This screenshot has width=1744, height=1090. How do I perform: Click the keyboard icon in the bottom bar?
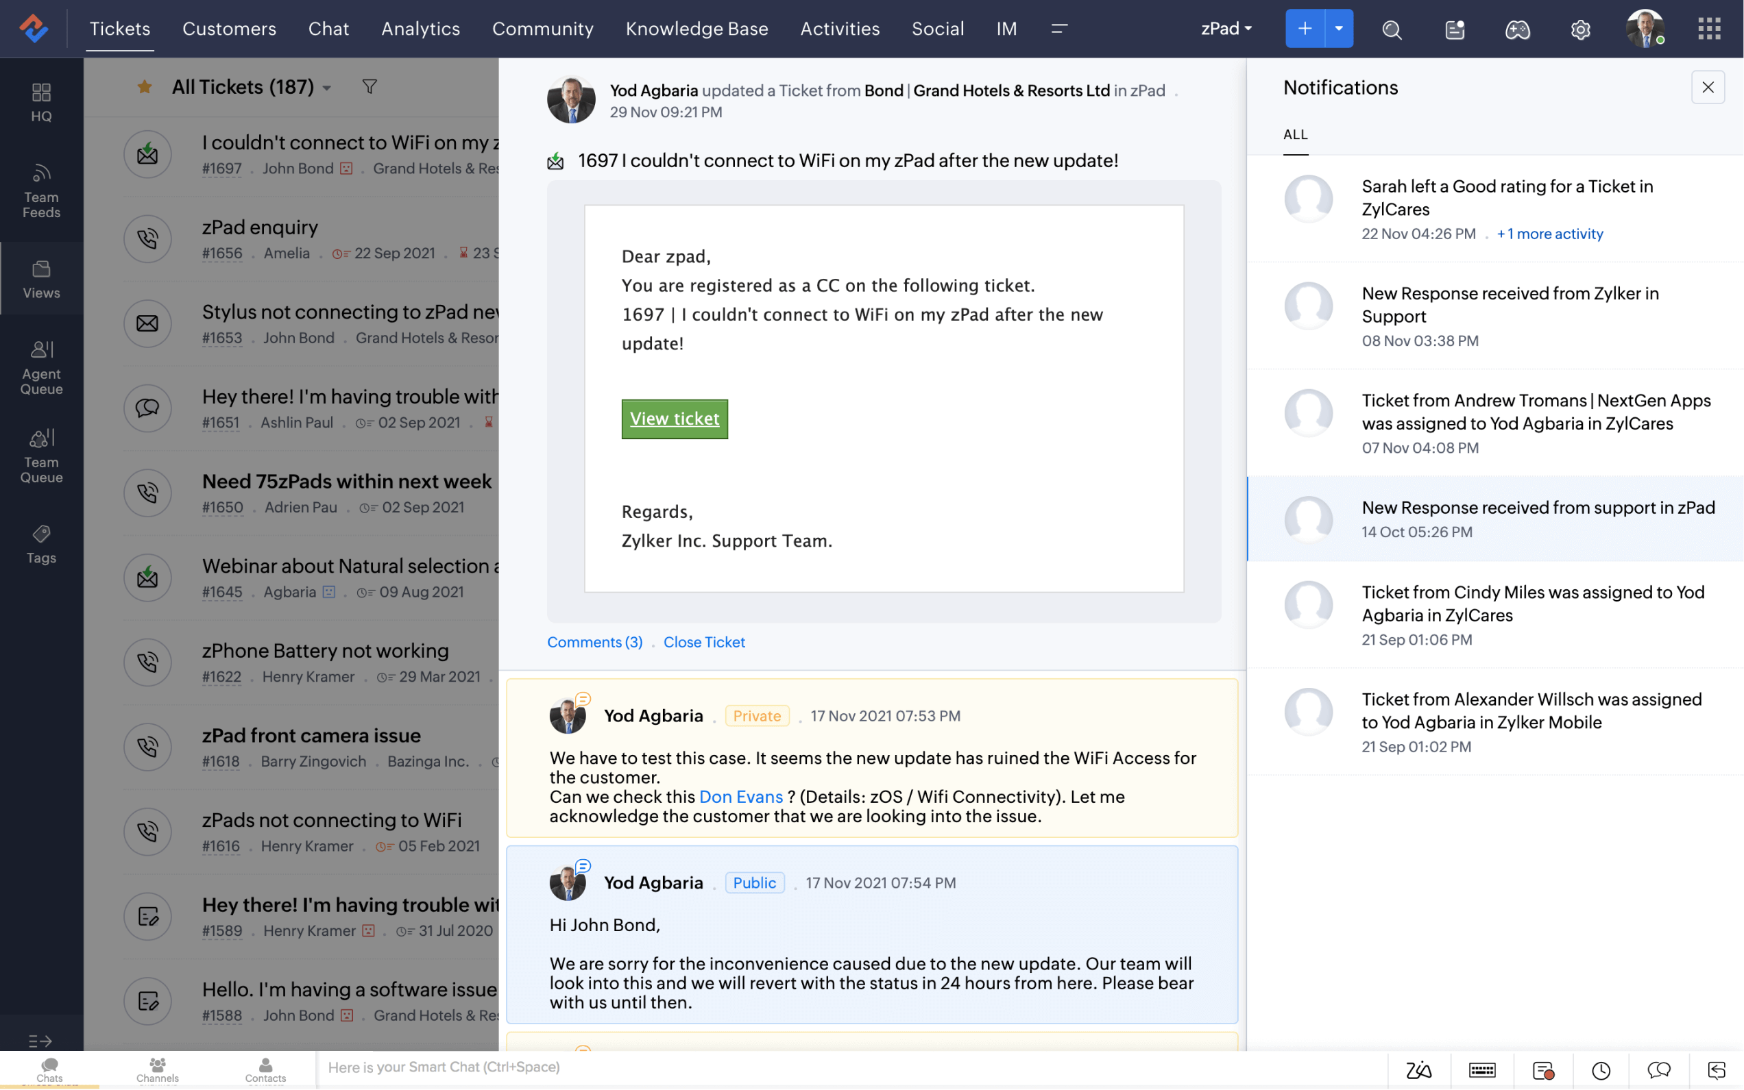point(1481,1071)
